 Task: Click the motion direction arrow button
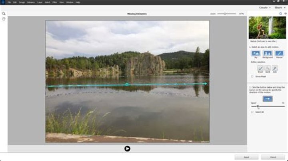[267, 98]
